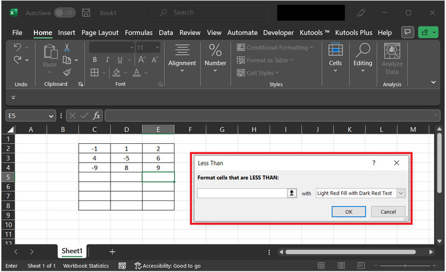The width and height of the screenshot is (446, 272).
Task: Click the green Share button
Action: click(428, 32)
